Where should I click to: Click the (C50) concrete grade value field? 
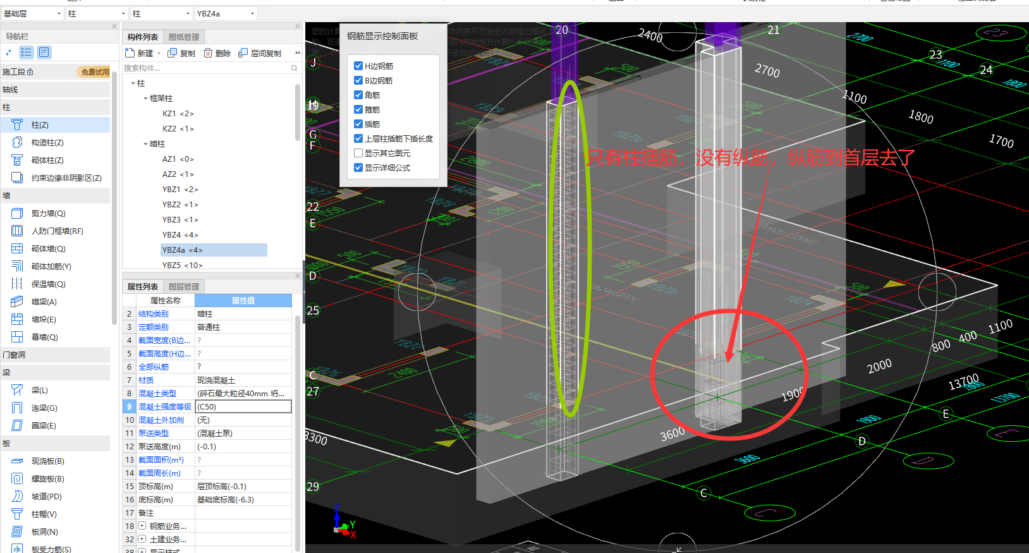click(x=243, y=406)
